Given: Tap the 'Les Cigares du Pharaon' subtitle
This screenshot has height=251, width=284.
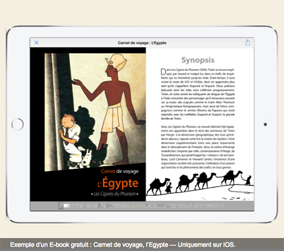Looking at the screenshot, I should [115, 194].
